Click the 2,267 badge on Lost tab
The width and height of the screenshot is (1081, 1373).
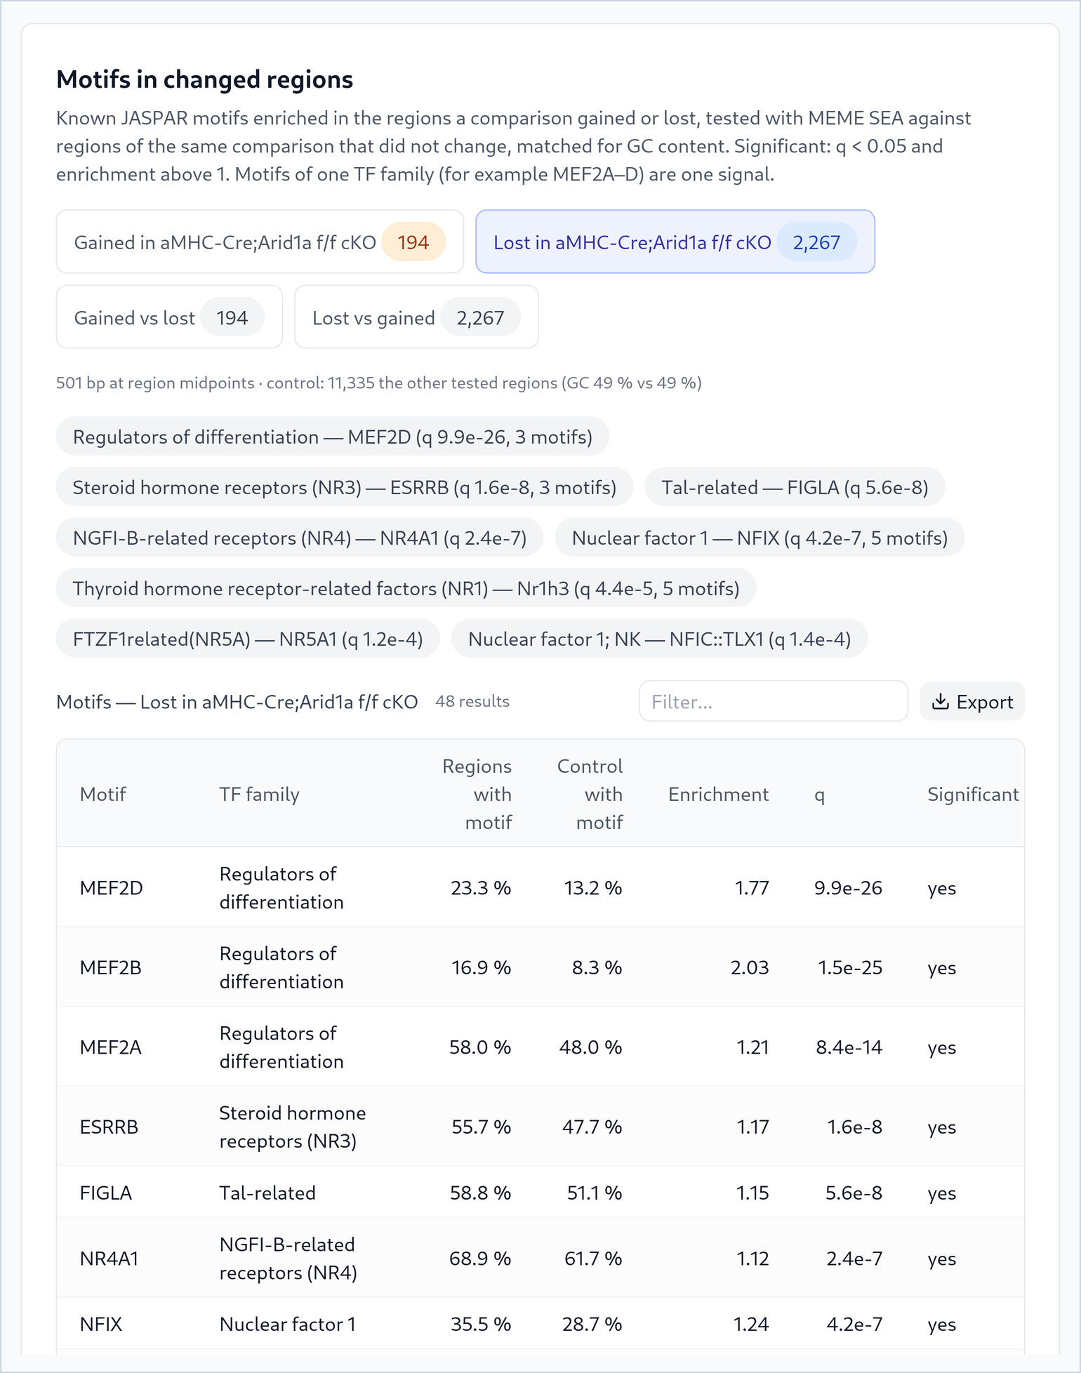click(816, 242)
